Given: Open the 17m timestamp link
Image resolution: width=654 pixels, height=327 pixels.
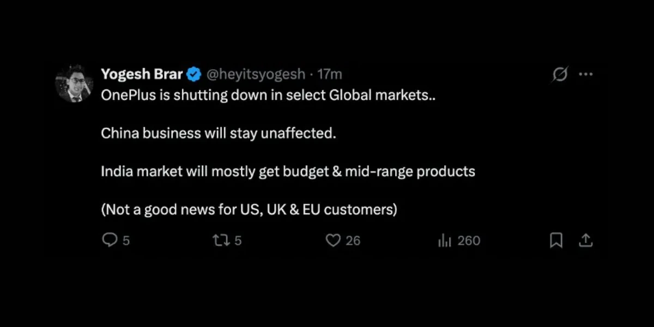Looking at the screenshot, I should coord(330,74).
